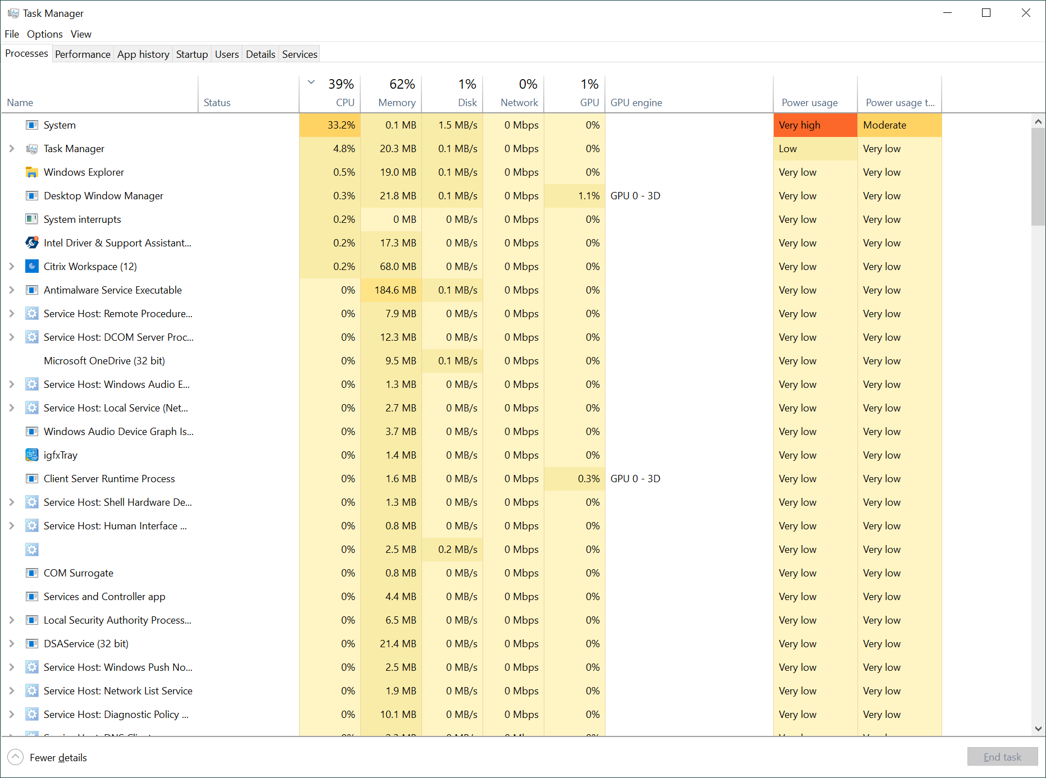Click the Services and Controller app icon
Viewport: 1046px width, 778px height.
click(x=32, y=597)
